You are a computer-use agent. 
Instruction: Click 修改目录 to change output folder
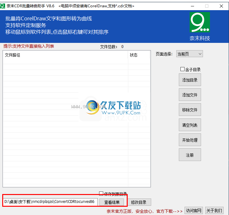pyautogui.click(x=139, y=202)
